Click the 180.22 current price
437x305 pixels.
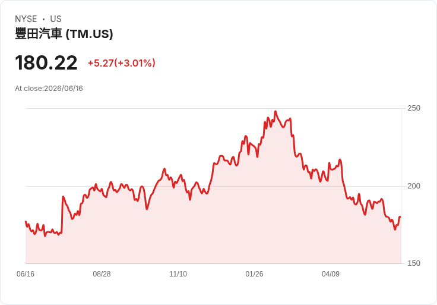[46, 62]
